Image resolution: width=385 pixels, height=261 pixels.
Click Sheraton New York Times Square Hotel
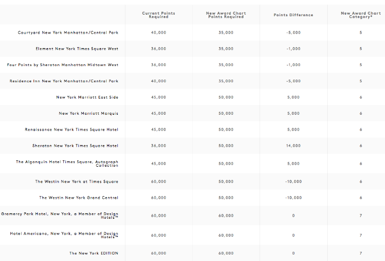click(75, 146)
